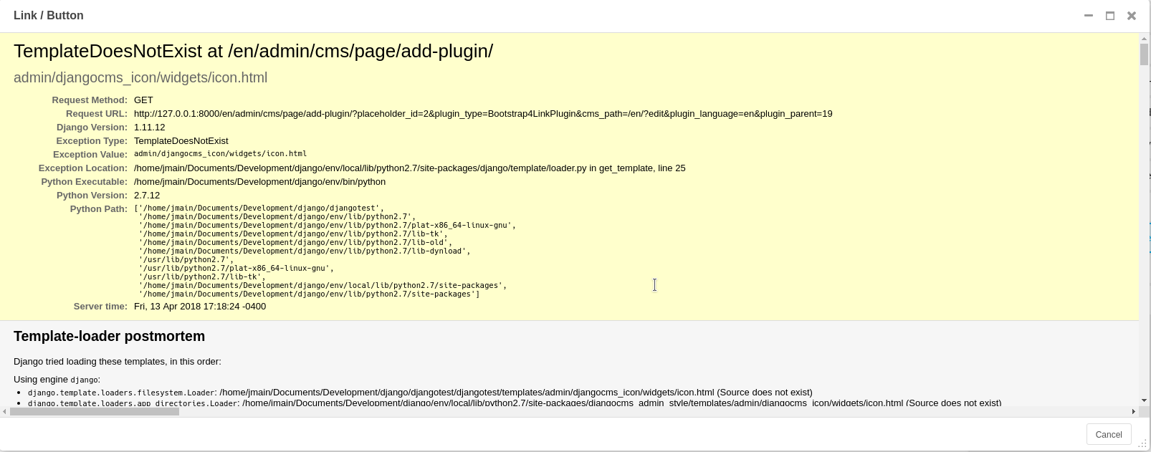Viewport: 1151px width, 452px height.
Task: Click the Server time value
Action: [x=200, y=306]
